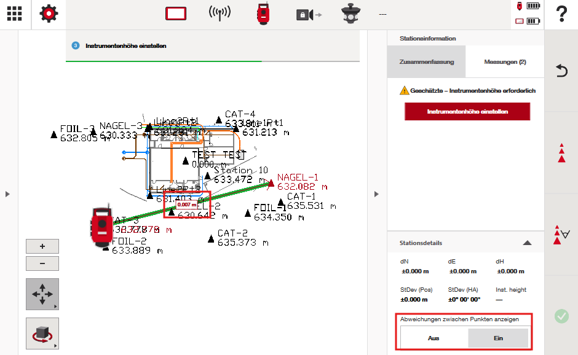
Task: Select the total station instrument icon
Action: click(264, 14)
